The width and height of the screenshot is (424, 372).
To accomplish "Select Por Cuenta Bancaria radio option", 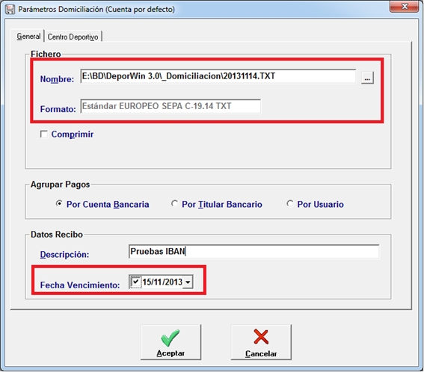I will coord(59,203).
